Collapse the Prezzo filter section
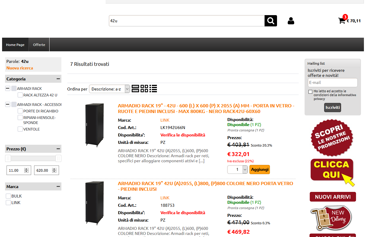Viewport: 374px width, 237px height. tap(58, 149)
